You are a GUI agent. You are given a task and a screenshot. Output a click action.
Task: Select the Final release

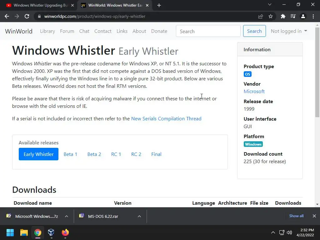[x=156, y=154]
